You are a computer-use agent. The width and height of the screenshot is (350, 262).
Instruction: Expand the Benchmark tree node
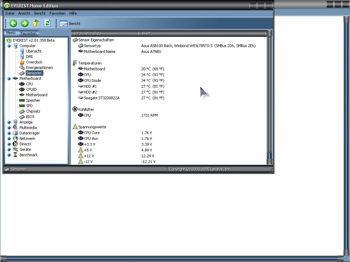coord(9,155)
